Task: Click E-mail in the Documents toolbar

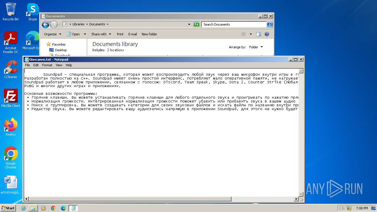Action: pos(133,34)
